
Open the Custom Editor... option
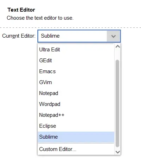pos(76,149)
